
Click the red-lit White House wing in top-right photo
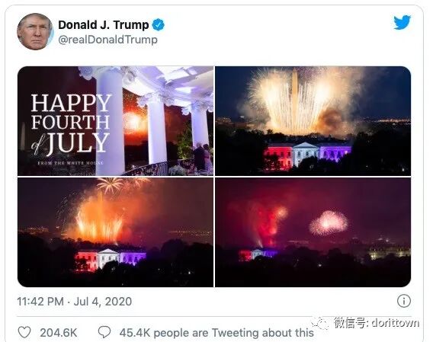point(277,158)
